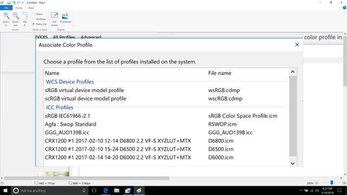This screenshot has width=347, height=195.
Task: Collapse the ribbon with the chevron
Action: pos(340,8)
